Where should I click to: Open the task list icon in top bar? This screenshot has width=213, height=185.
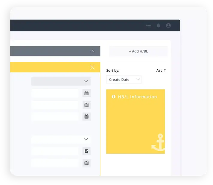tap(148, 26)
